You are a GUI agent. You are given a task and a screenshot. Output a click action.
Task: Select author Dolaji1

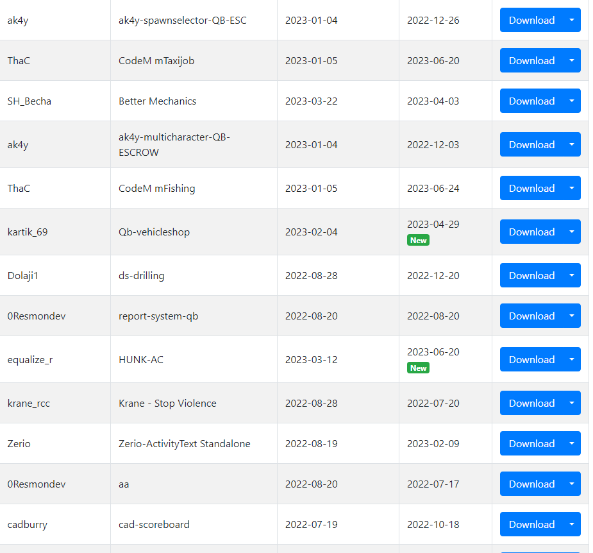[22, 276]
